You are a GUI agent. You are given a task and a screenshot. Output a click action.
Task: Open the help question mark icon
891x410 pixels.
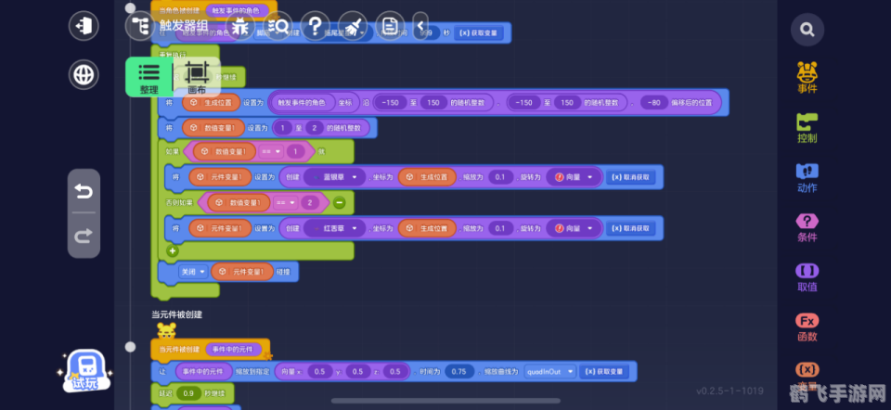[316, 25]
